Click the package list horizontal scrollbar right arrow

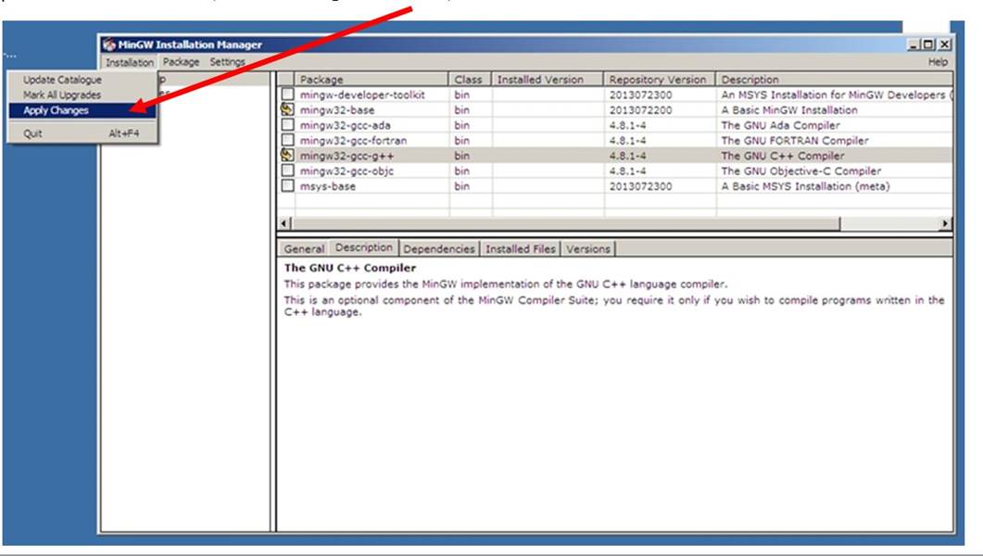[x=945, y=224]
